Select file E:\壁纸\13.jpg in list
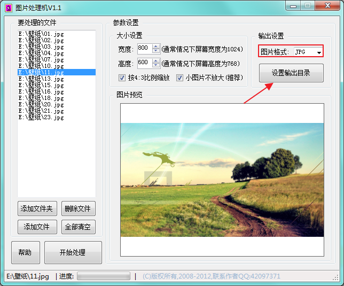The height and width of the screenshot is (286, 344). [57, 79]
